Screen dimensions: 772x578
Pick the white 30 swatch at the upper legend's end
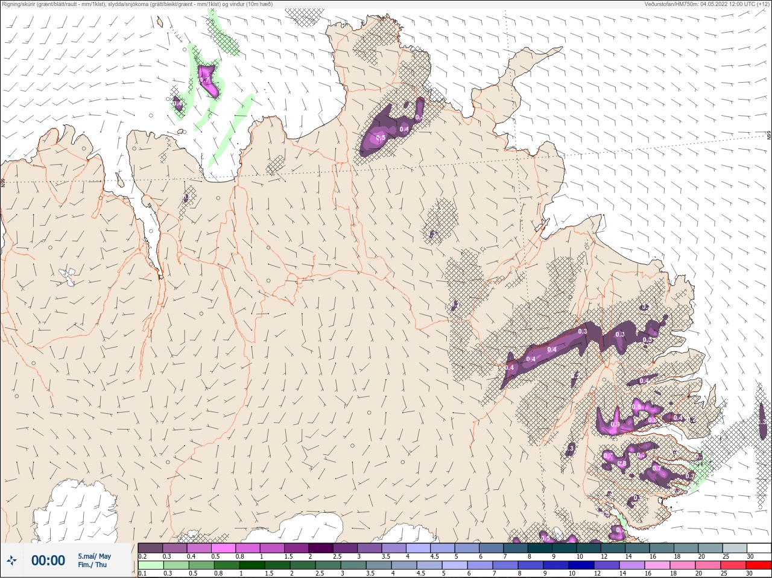point(759,548)
